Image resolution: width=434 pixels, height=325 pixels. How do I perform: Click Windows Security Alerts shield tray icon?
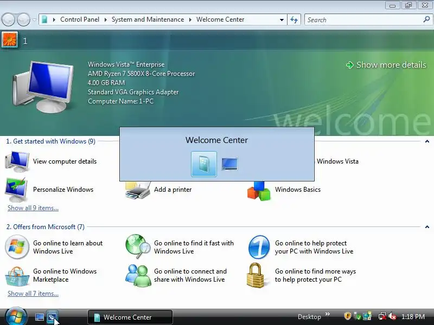tap(347, 316)
